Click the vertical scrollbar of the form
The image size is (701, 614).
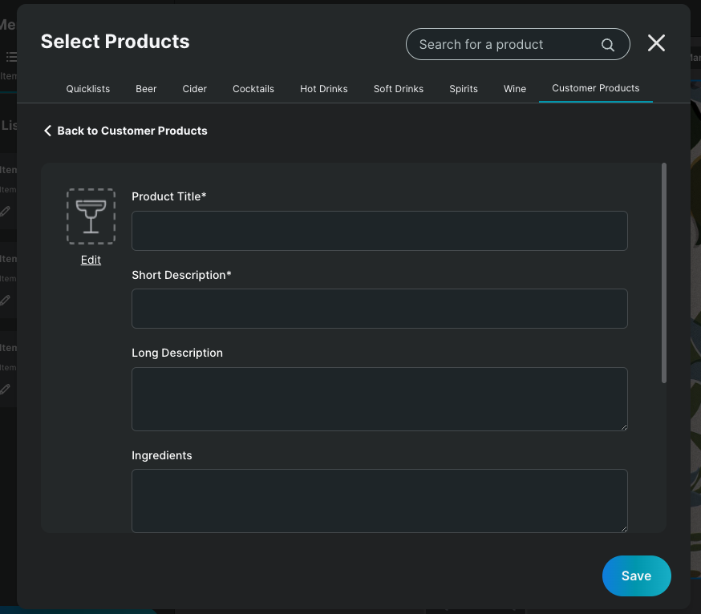coord(664,273)
